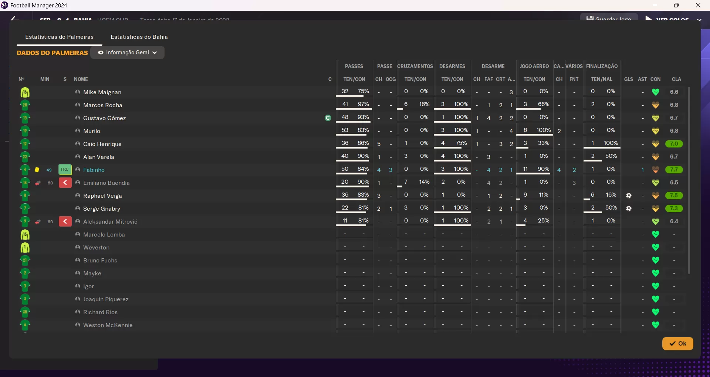Screen dimensions: 710x377
Task: Click Serge Gnabry's shirt number icon
Action: pyautogui.click(x=25, y=209)
